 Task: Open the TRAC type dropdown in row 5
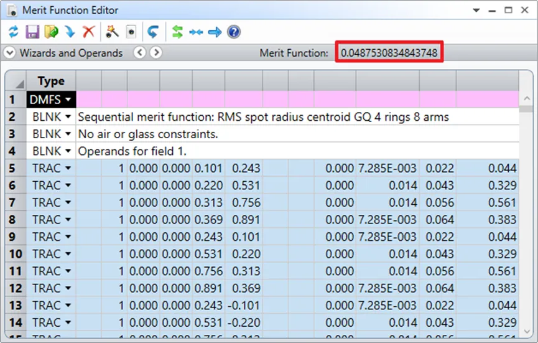point(68,168)
